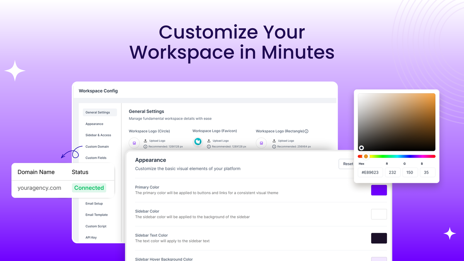Click the image placeholder icon in Circle logo uploader
Image resolution: width=464 pixels, height=261 pixels.
coord(134,143)
